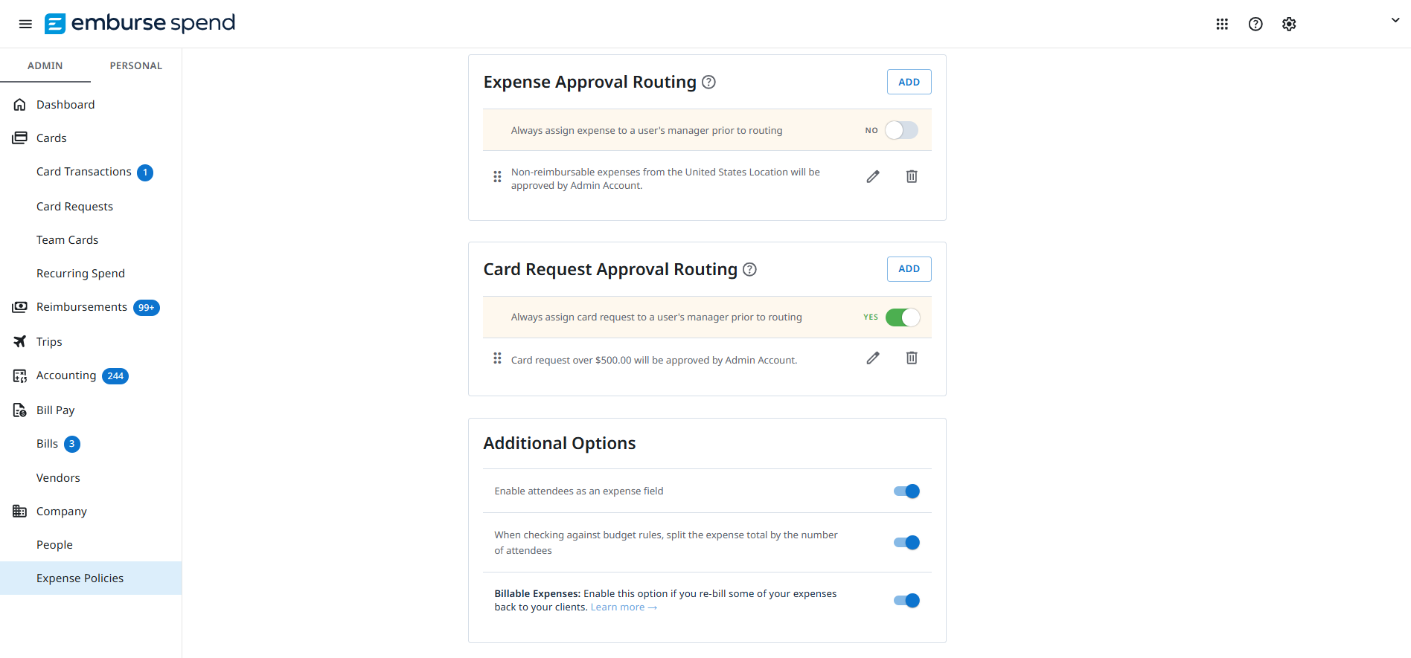Edit the Non-reimbursable expenses routing rule
Image resolution: width=1411 pixels, height=658 pixels.
point(873,176)
